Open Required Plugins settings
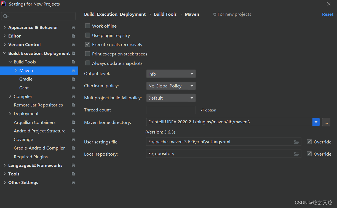This screenshot has height=208, width=337. coord(31,157)
